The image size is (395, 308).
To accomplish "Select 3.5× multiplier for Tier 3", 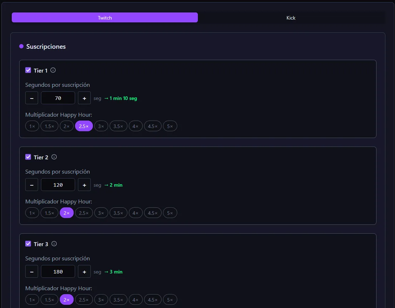I will [118, 300].
